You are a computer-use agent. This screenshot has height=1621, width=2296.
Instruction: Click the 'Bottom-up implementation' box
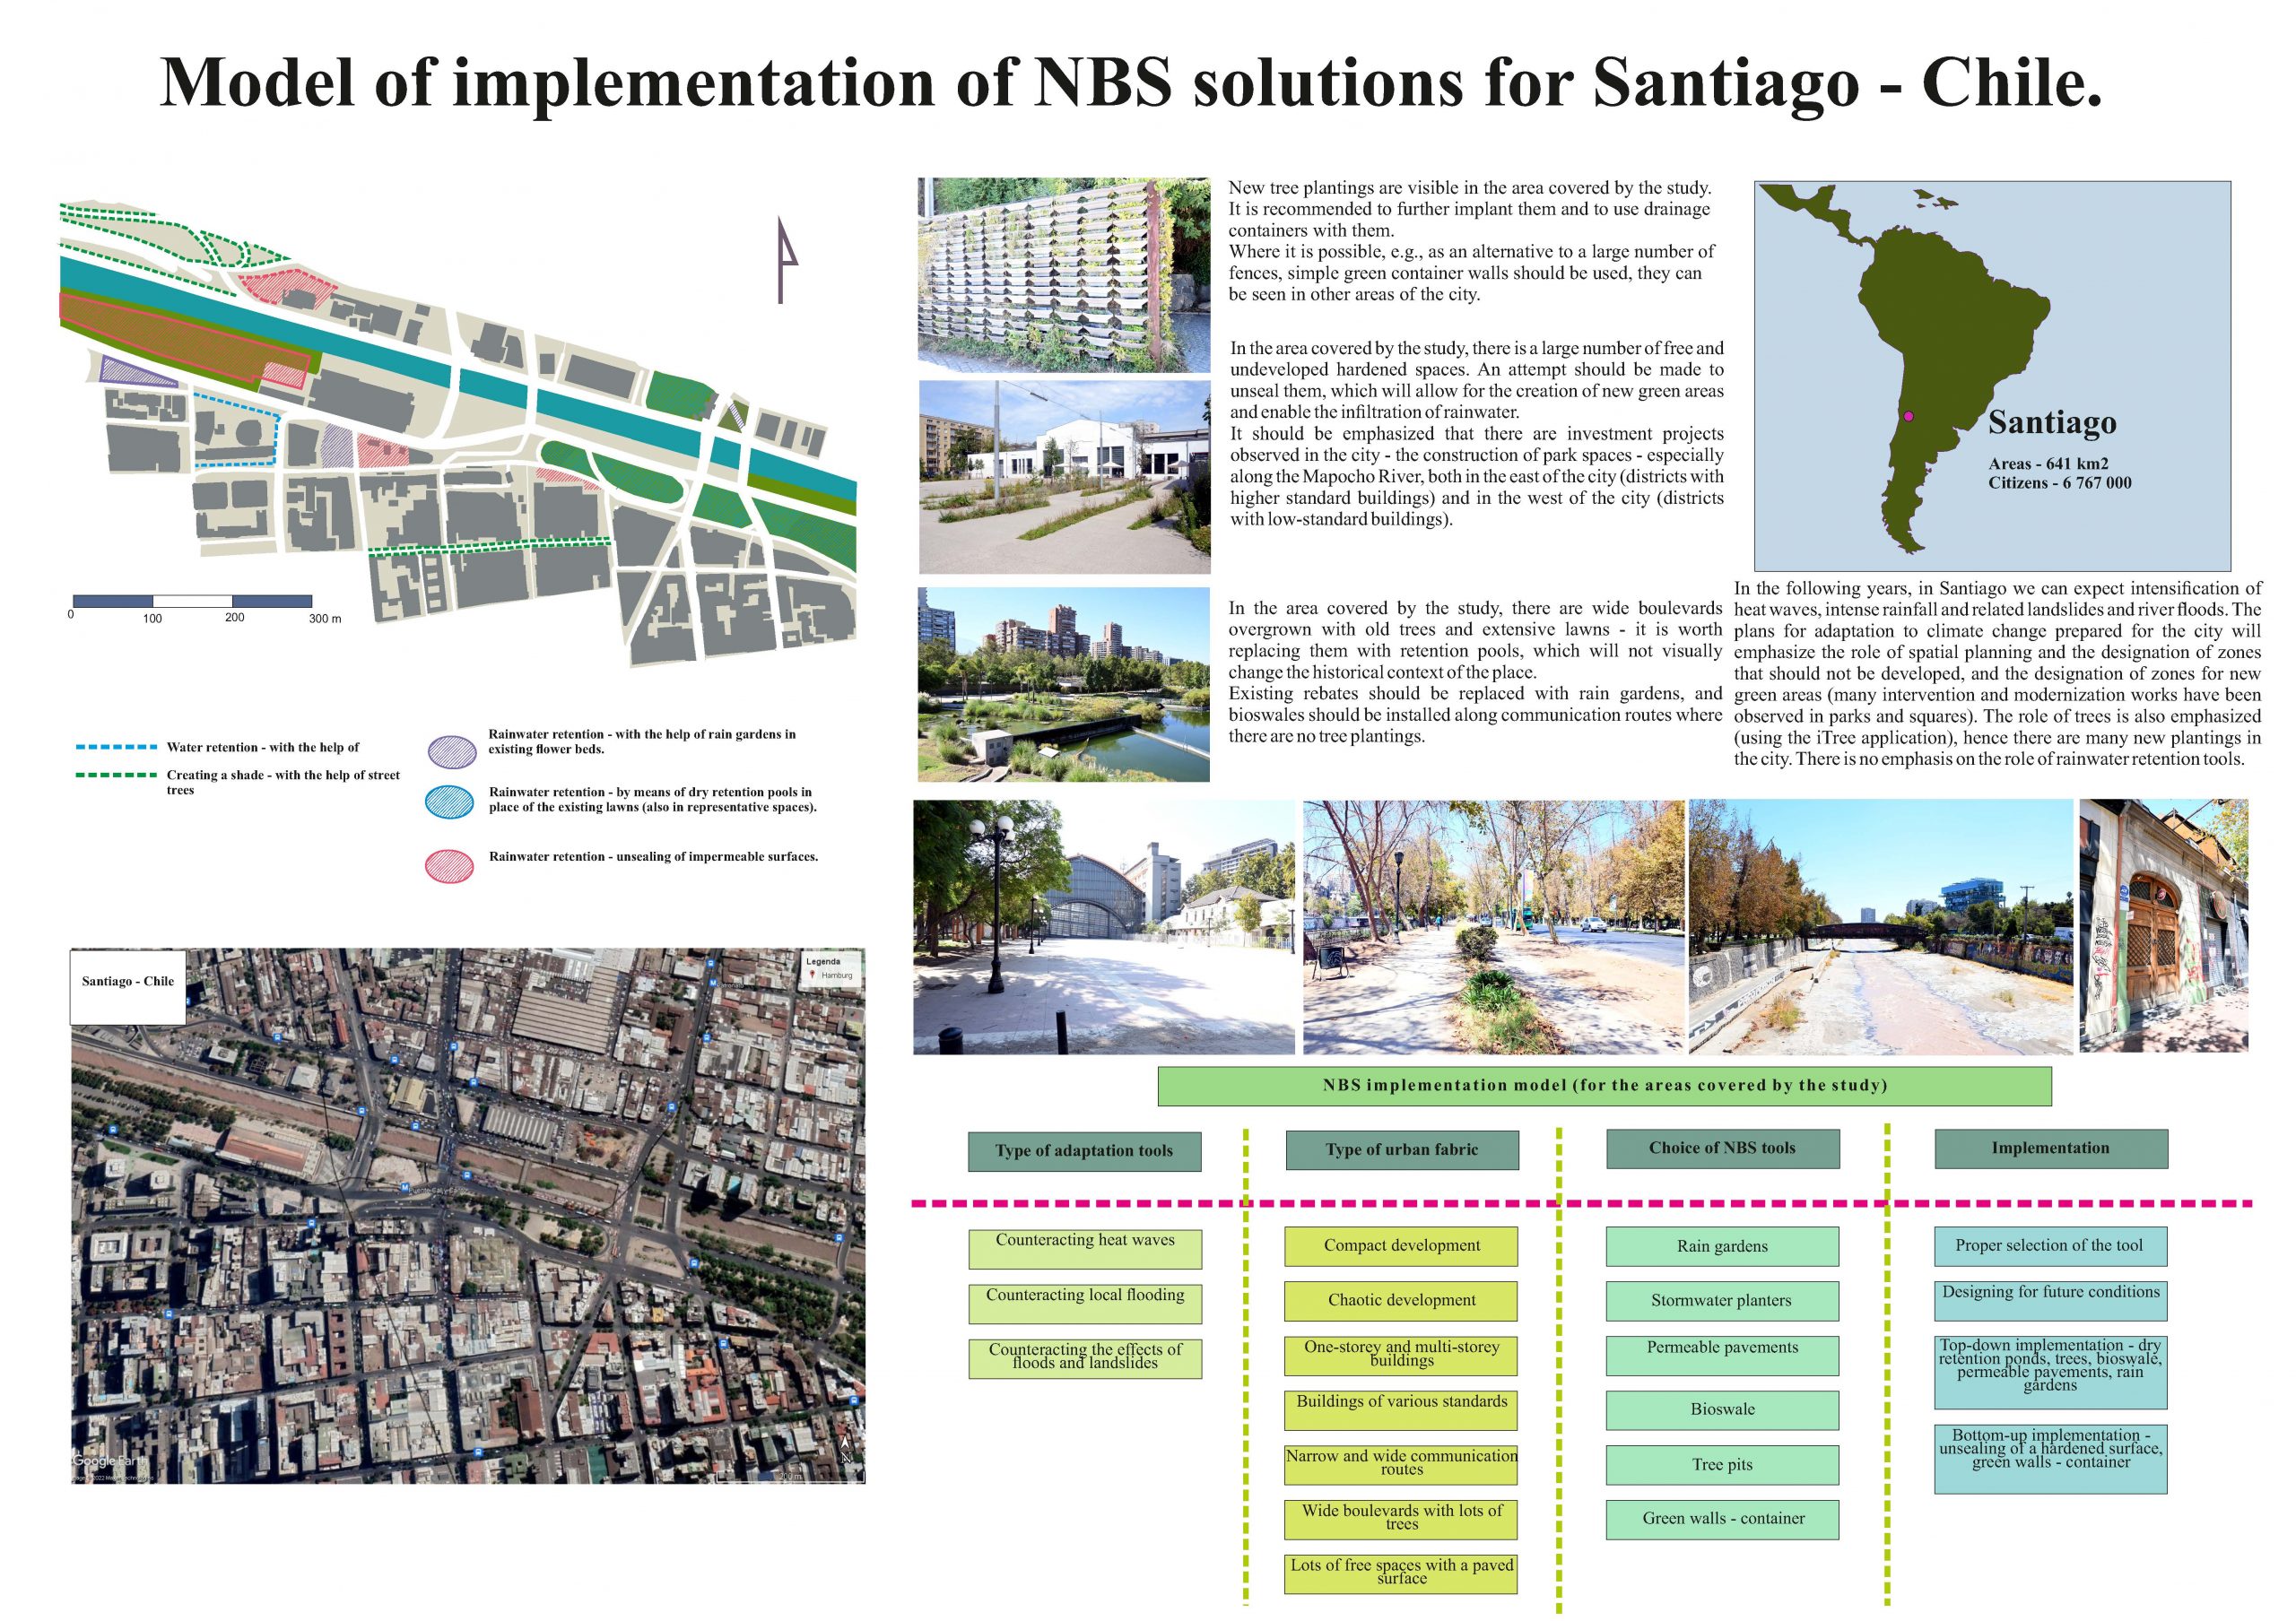click(2050, 1461)
